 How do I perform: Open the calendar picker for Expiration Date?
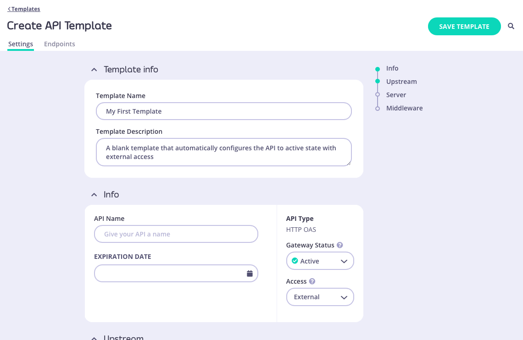click(x=250, y=273)
